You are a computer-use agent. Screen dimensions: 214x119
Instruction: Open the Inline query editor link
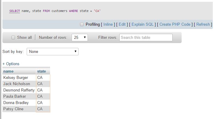pos(108,25)
